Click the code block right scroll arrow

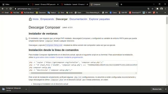click(136, 73)
